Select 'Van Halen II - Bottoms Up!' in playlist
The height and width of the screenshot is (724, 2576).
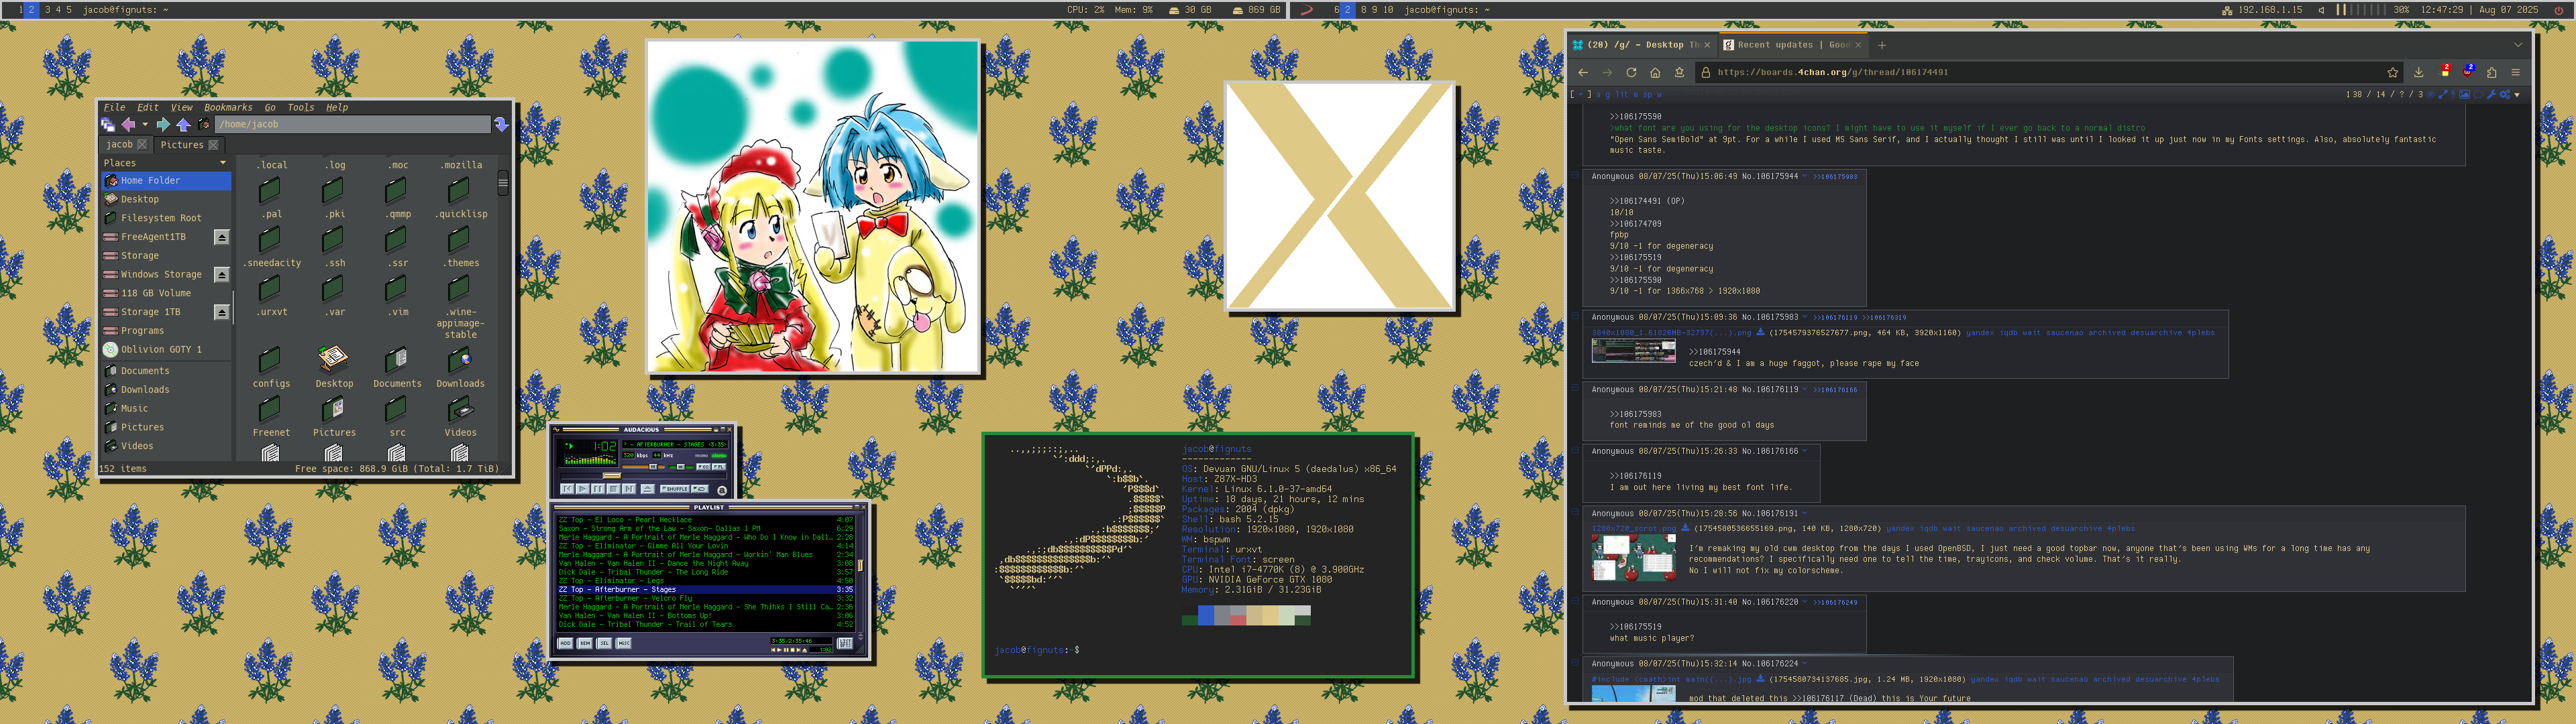(x=706, y=616)
